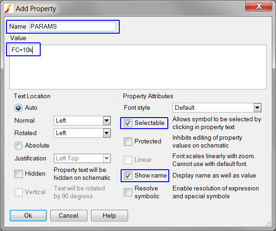Close the Add Property dialog
Image resolution: width=276 pixels, height=231 pixels.
coord(258,6)
